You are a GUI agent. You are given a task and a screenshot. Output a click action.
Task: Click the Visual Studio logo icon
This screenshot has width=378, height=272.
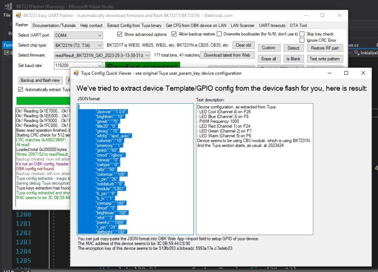pos(9,6)
